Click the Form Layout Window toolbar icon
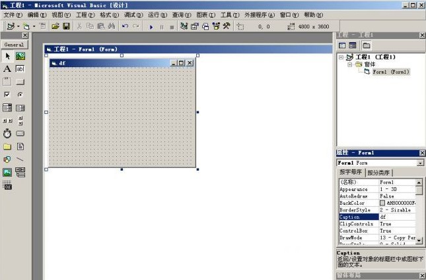Viewport: 426px width, 280px height. click(205, 26)
